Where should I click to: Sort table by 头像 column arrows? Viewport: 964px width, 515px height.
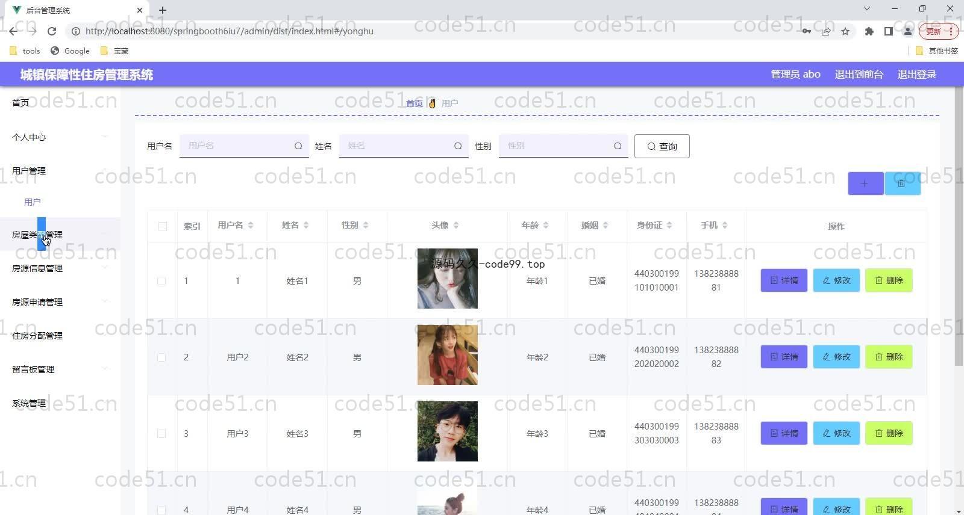pos(456,226)
